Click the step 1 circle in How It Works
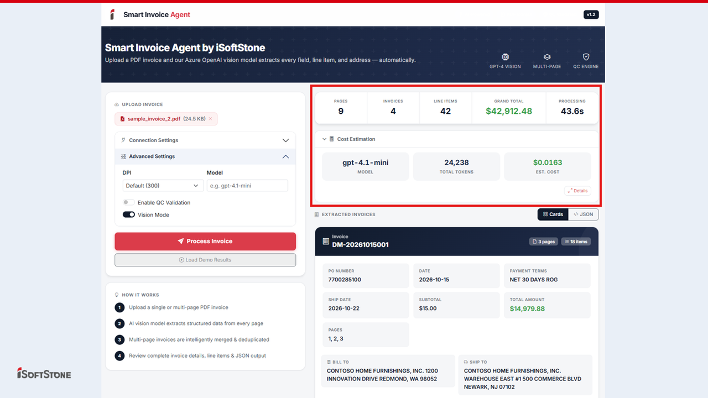 pos(119,307)
